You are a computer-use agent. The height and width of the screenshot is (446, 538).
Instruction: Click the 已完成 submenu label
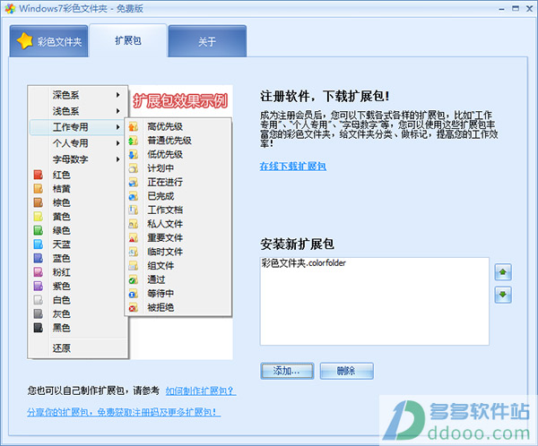pyautogui.click(x=161, y=196)
